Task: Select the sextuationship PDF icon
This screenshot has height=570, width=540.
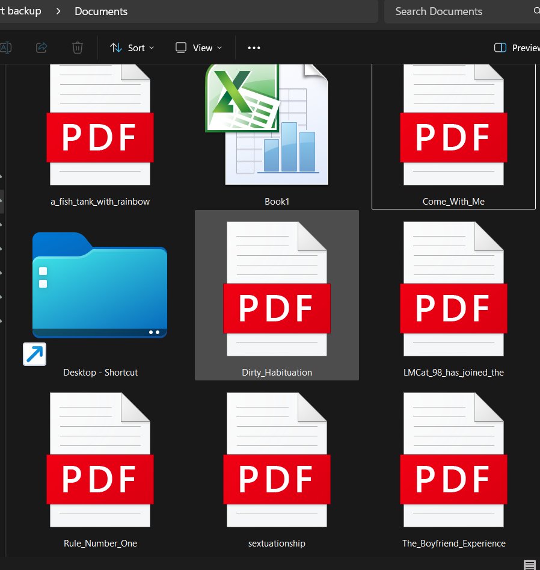Action: [277, 459]
